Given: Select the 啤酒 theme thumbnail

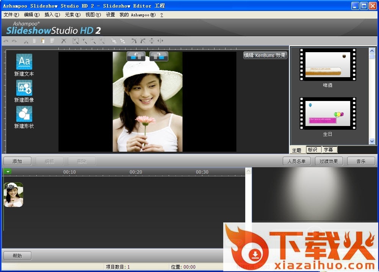Looking at the screenshot, I should click(328, 64).
